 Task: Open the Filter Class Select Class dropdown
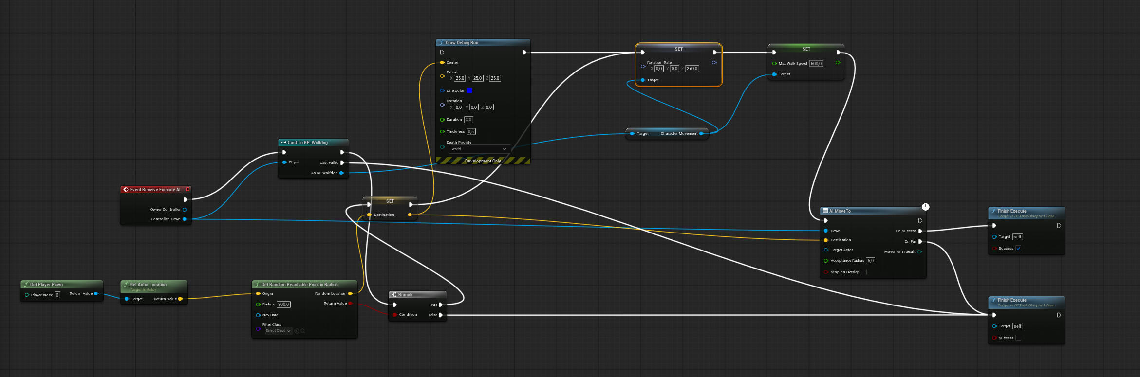click(278, 331)
